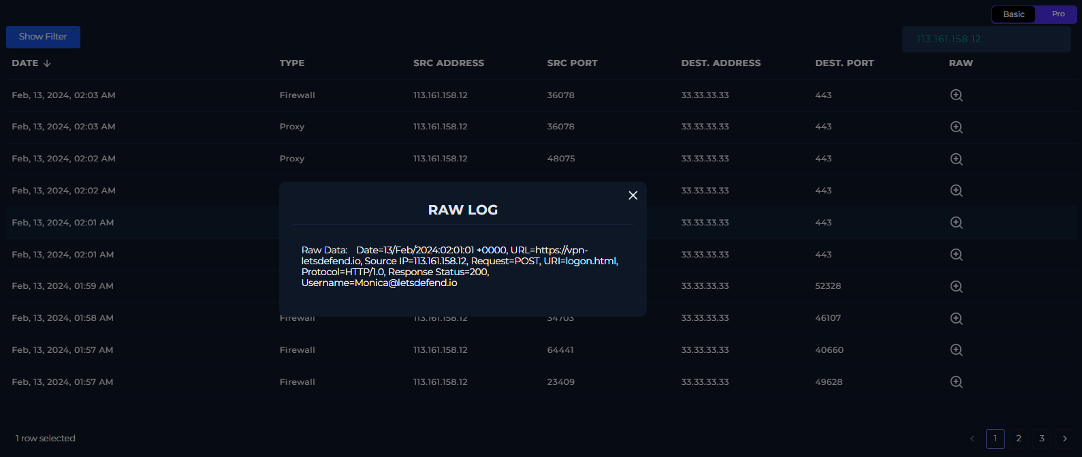Select source port cell 48075
The image size is (1082, 457).
561,159
